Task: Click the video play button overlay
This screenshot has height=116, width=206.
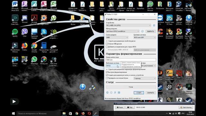Action: [x=14, y=101]
